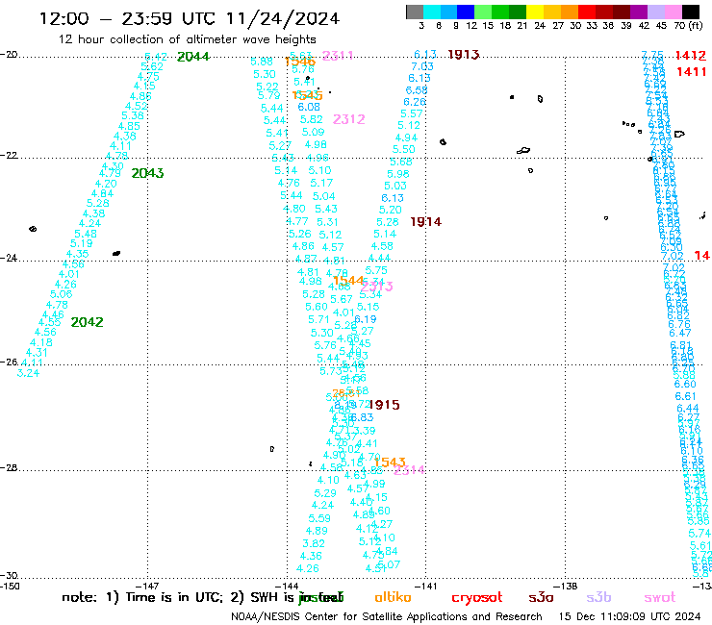Image resolution: width=712 pixels, height=625 pixels.
Task: Click the purple swatch in the color scale
Action: [x=639, y=12]
